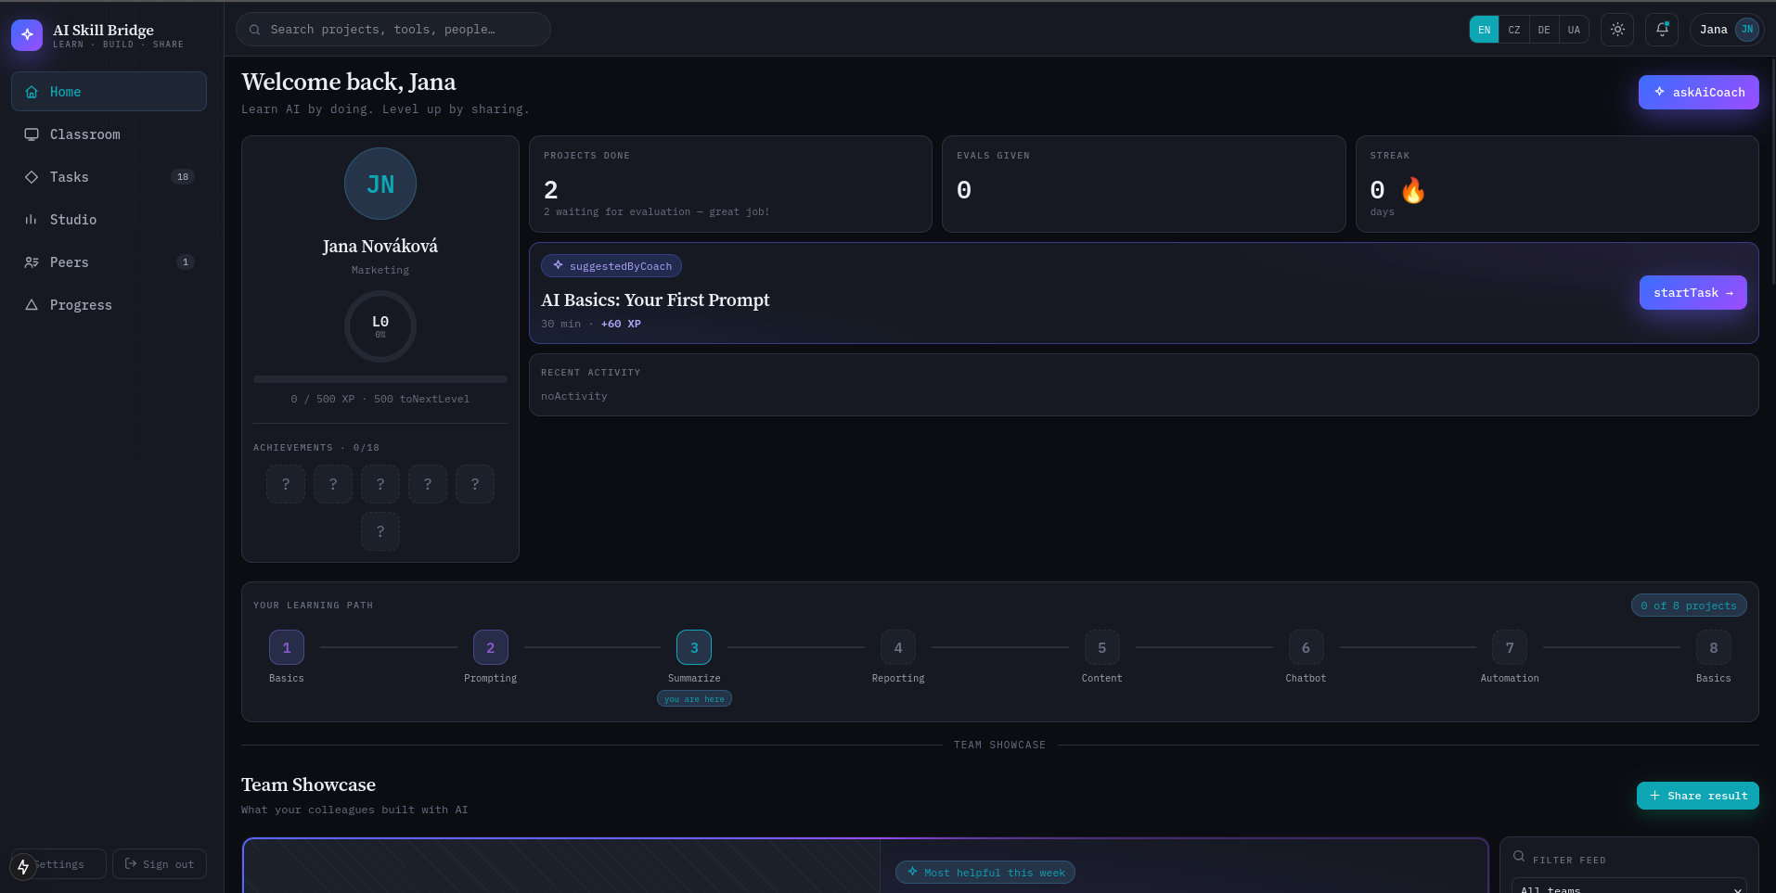
Task: Go to Tasks in the sidebar
Action: coord(109,177)
